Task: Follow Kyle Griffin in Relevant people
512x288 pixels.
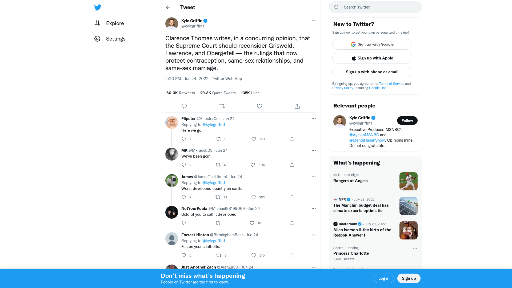Action: [x=407, y=121]
